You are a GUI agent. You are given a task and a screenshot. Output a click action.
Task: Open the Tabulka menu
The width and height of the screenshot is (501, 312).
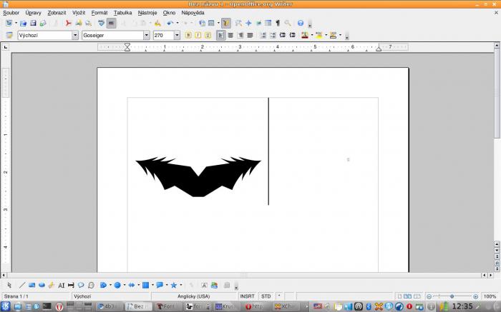pos(122,13)
